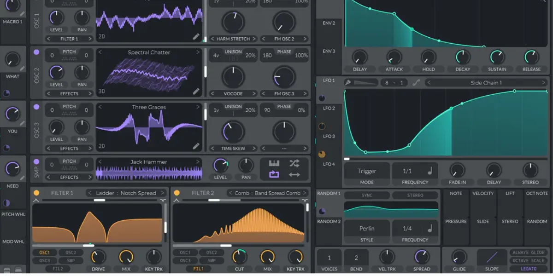Click the PITCH WHL modulation source
Viewport: 553px width, 276px height.
(x=13, y=214)
